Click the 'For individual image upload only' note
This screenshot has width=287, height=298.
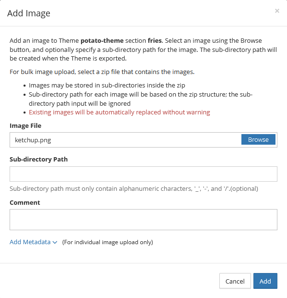[x=108, y=242]
